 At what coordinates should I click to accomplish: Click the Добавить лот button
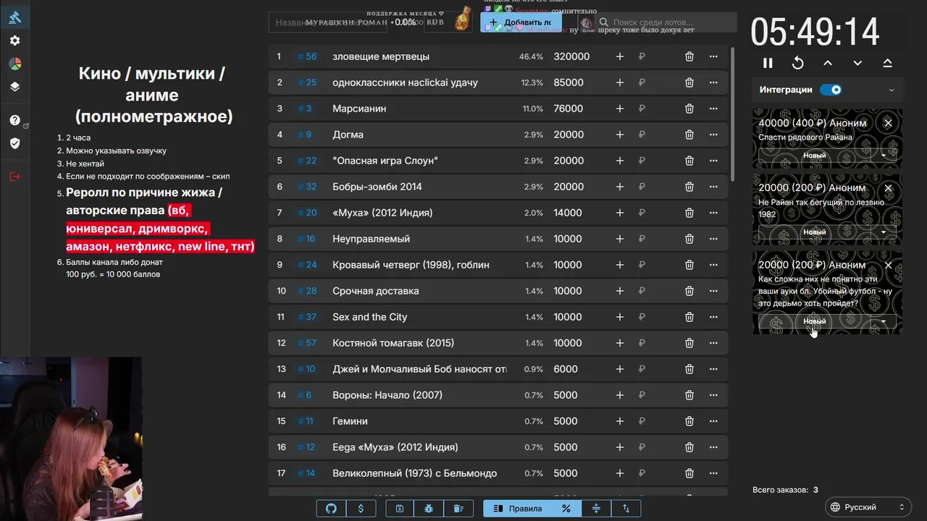tap(521, 22)
